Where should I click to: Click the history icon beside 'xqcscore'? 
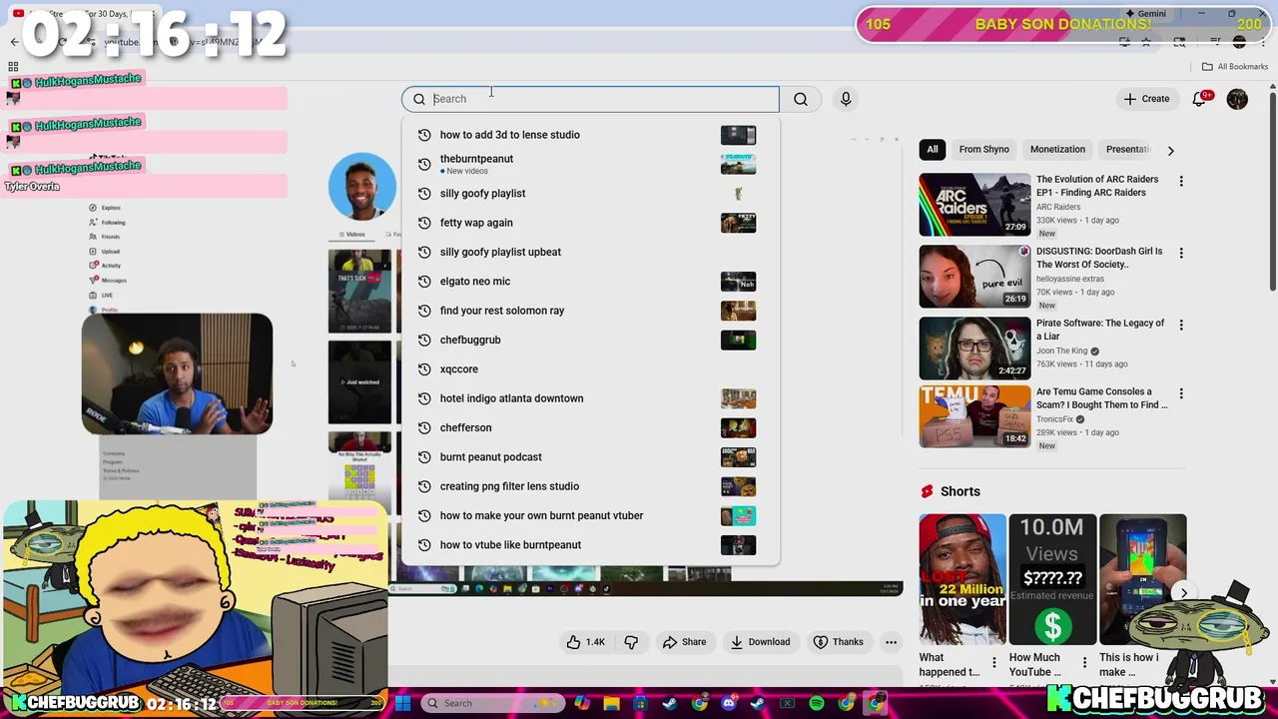[424, 369]
